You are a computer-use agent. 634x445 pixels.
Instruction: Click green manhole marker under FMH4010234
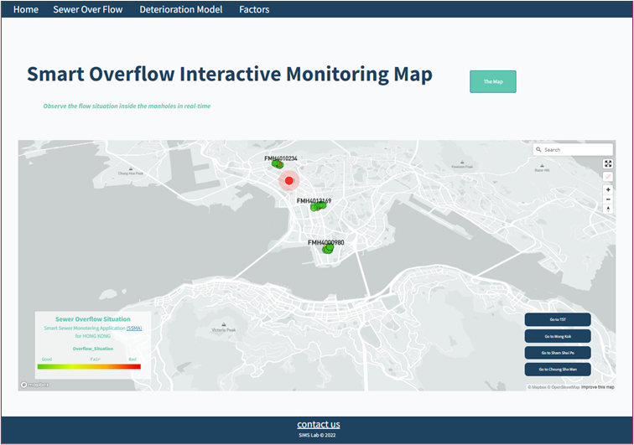[278, 165]
